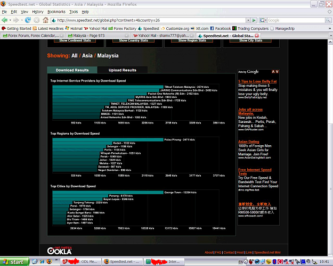Open the Free Internet Speed Tests ad link
This screenshot has height=266, width=333.
255,171
